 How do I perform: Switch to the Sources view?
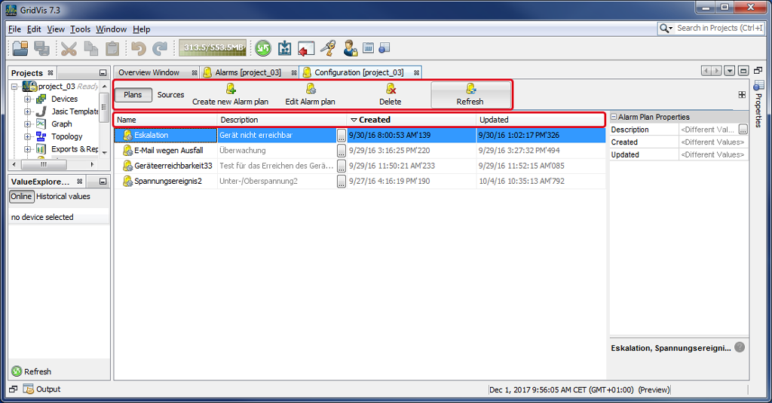(170, 95)
